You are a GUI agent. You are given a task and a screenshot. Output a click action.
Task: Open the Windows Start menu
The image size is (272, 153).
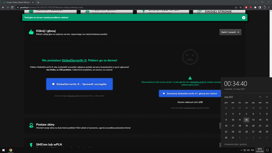click(x=3, y=150)
